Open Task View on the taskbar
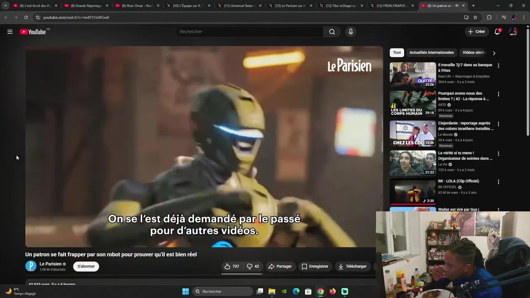 tap(260, 291)
